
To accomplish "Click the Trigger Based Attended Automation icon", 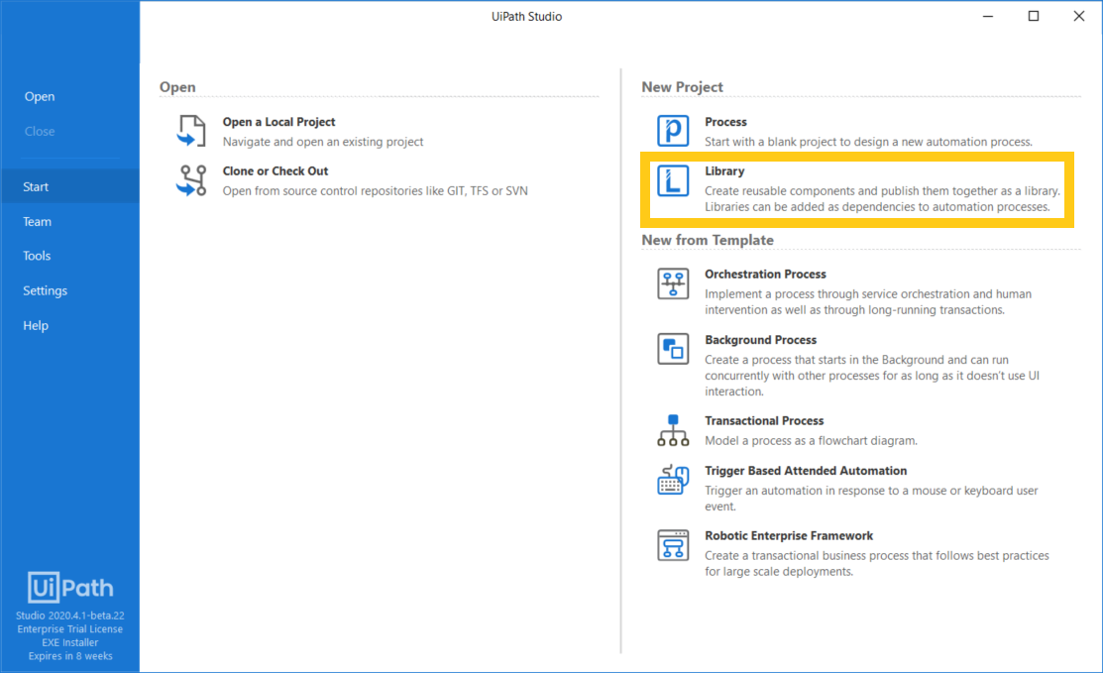I will coord(673,480).
